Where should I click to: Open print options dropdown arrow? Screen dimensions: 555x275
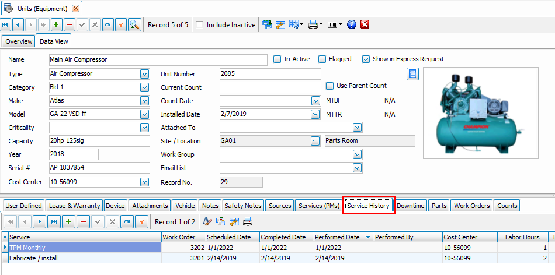point(321,24)
